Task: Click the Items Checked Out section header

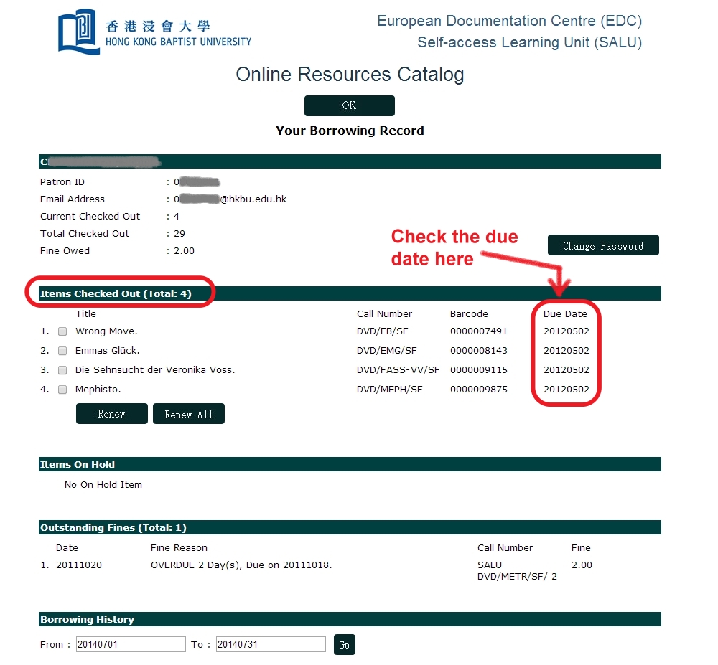Action: click(116, 293)
